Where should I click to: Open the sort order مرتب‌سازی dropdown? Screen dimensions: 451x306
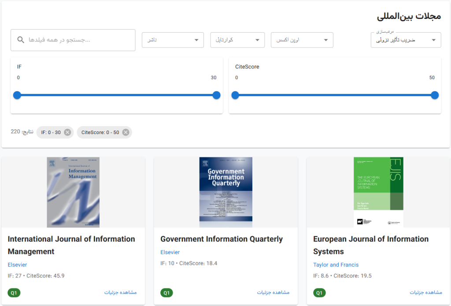click(x=406, y=40)
